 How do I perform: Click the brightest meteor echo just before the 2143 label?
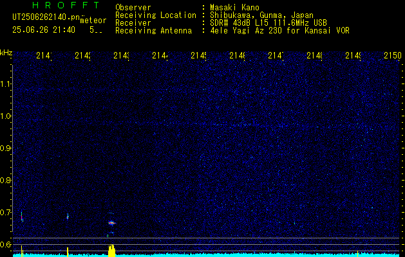pos(111,223)
